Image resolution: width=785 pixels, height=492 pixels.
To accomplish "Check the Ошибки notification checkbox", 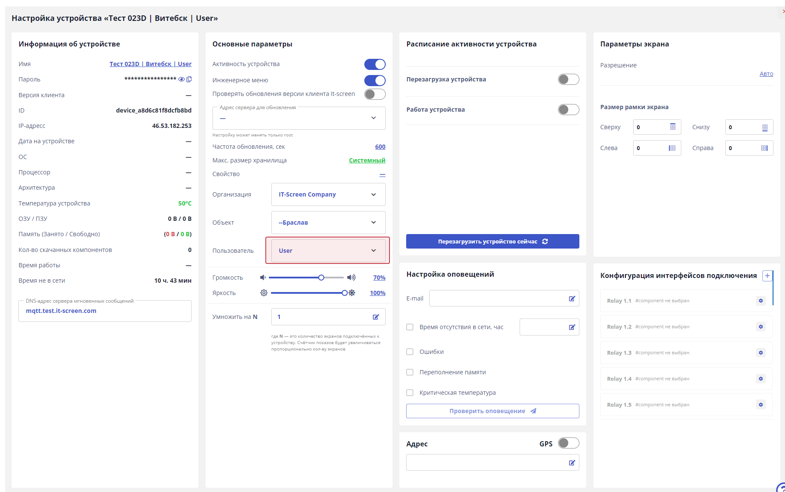I will tap(410, 352).
